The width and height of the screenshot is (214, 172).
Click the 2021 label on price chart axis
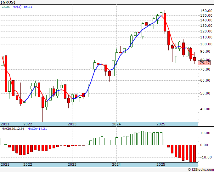(x=5, y=124)
